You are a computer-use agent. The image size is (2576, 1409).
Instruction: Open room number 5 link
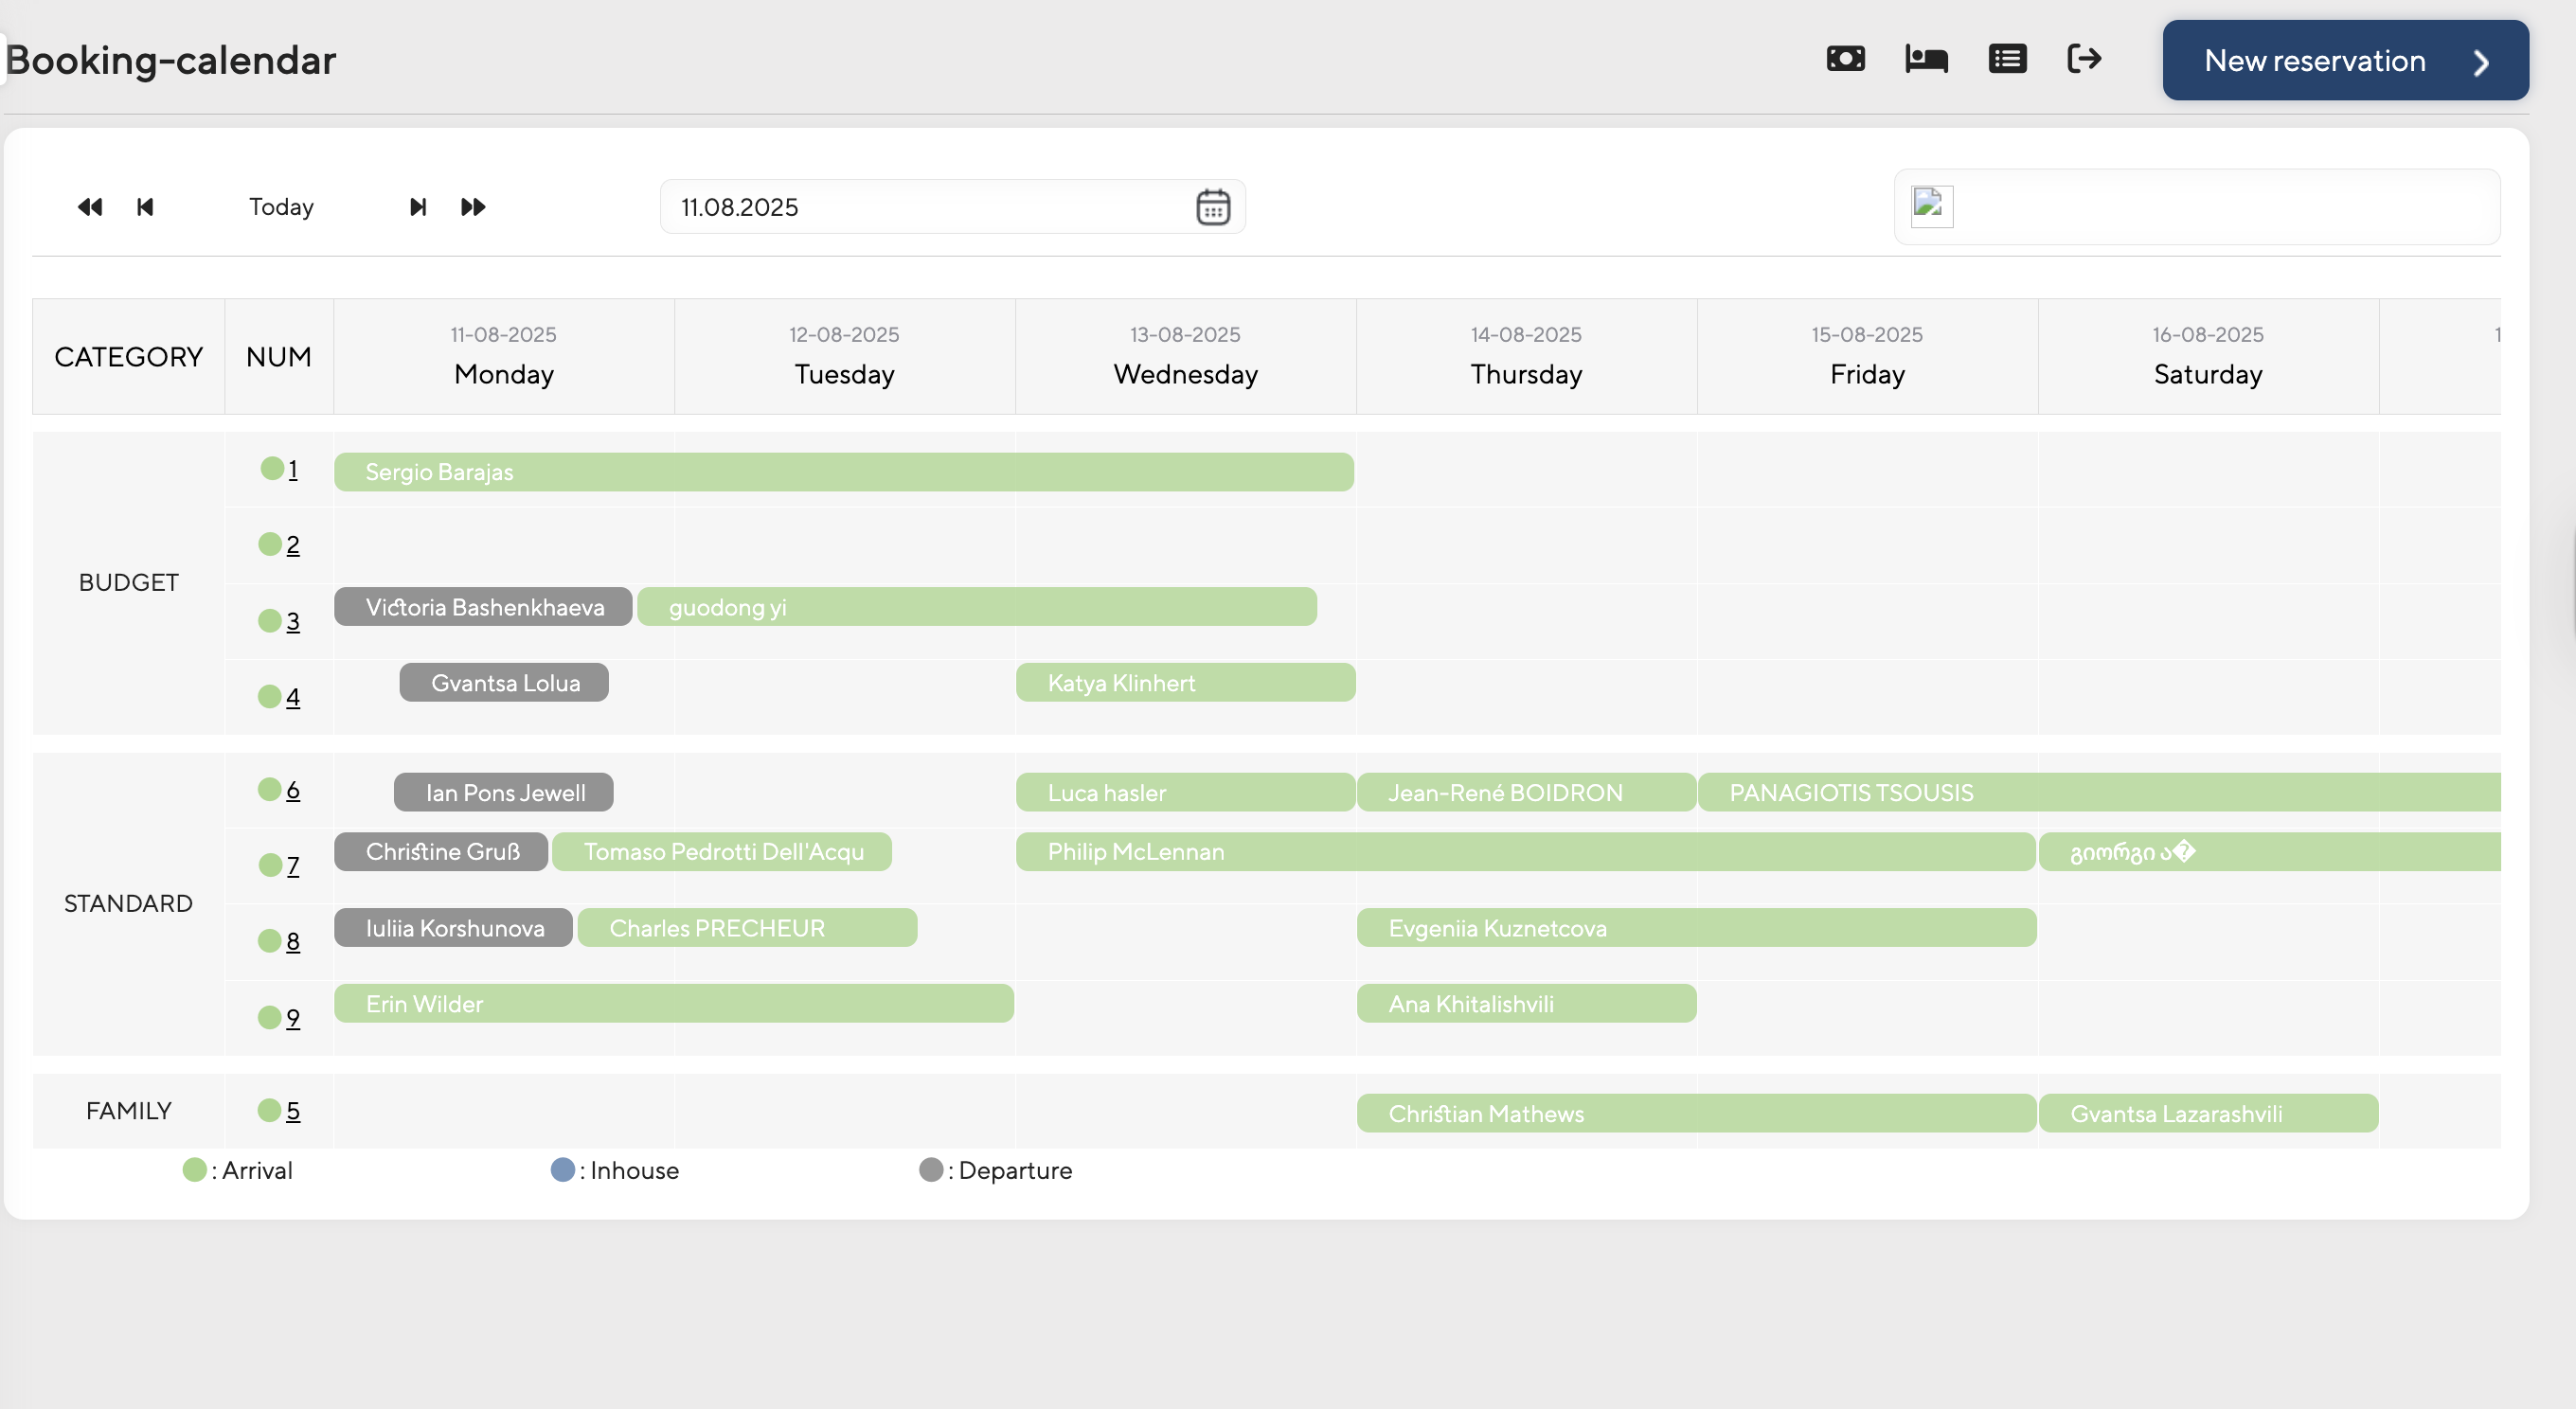pyautogui.click(x=293, y=1111)
